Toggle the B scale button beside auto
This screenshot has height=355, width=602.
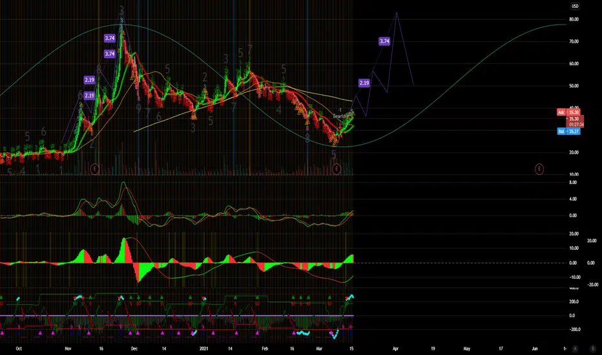[x=592, y=349]
